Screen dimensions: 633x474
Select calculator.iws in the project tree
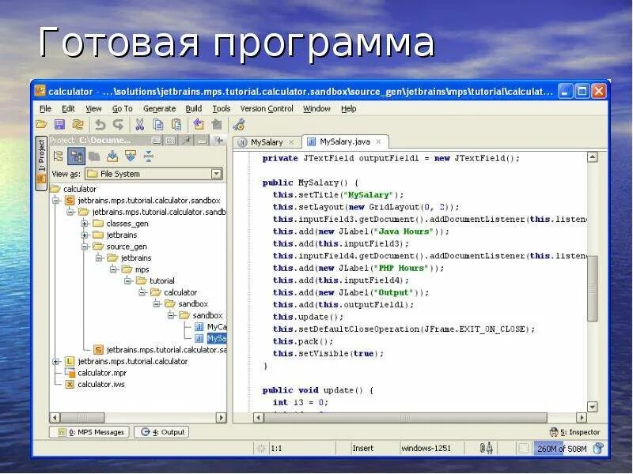[x=95, y=385]
